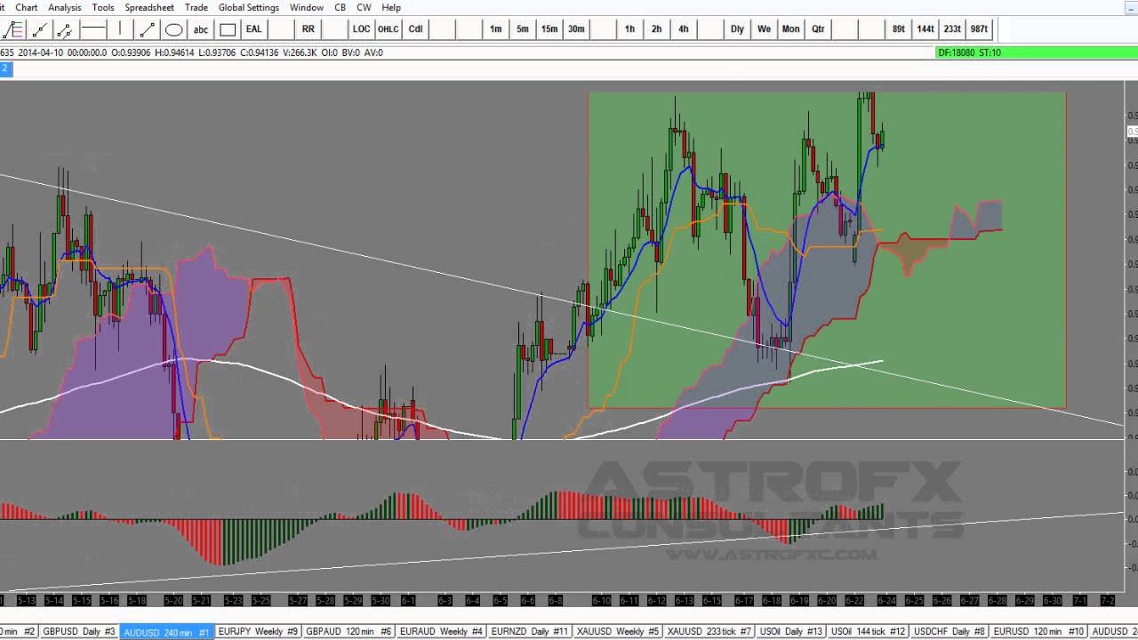The width and height of the screenshot is (1138, 640).
Task: Open the Trade menu
Action: (196, 7)
